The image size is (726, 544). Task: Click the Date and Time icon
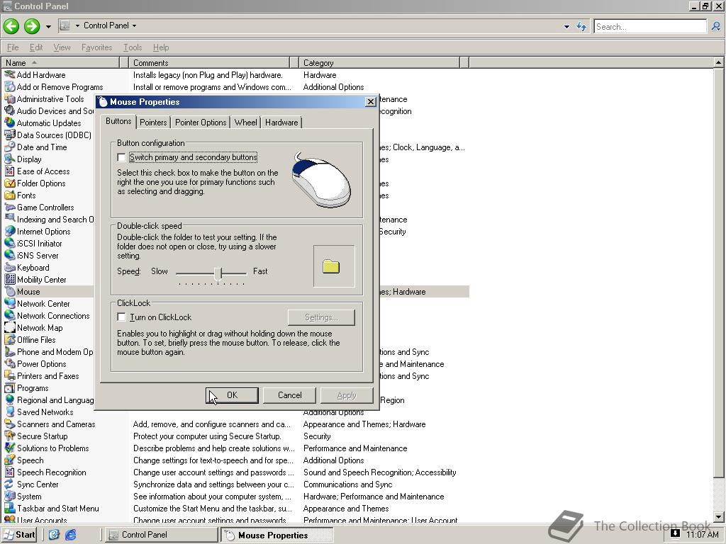click(9, 147)
